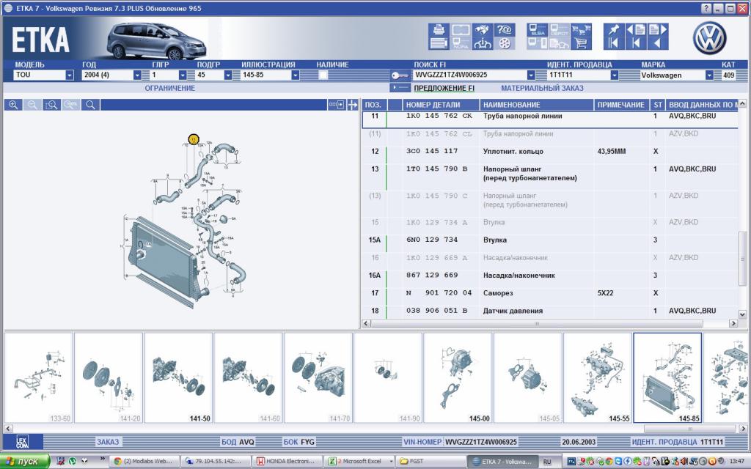The height and width of the screenshot is (469, 751).
Task: Click the ПРИМЕЧАНИЕ column header
Action: coord(620,105)
